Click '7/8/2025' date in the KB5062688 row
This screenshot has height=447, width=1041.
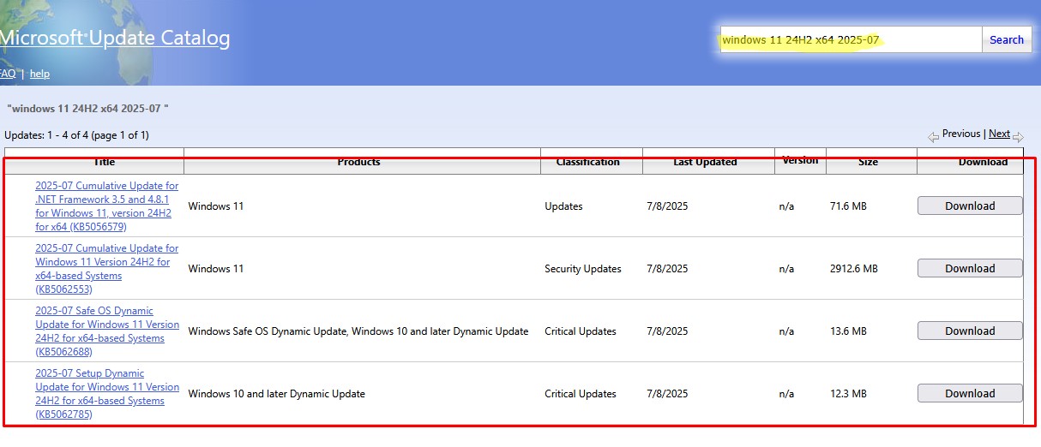(x=667, y=331)
